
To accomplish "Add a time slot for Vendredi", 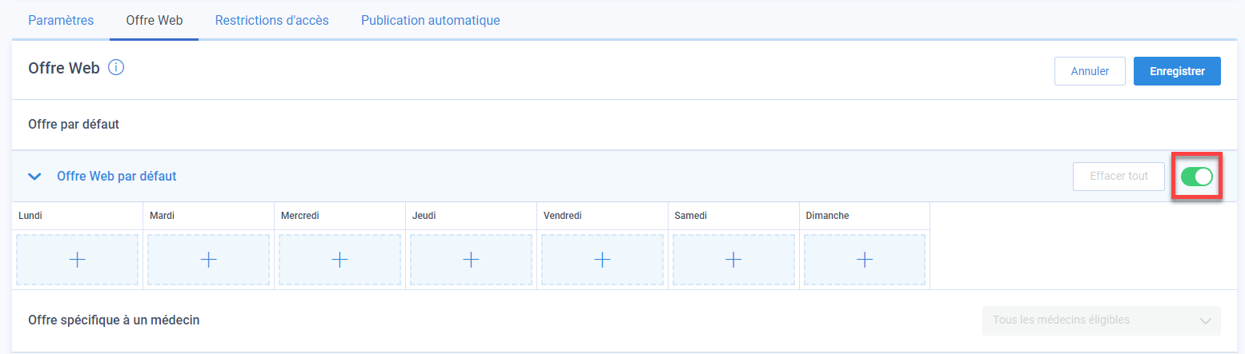I will (602, 260).
